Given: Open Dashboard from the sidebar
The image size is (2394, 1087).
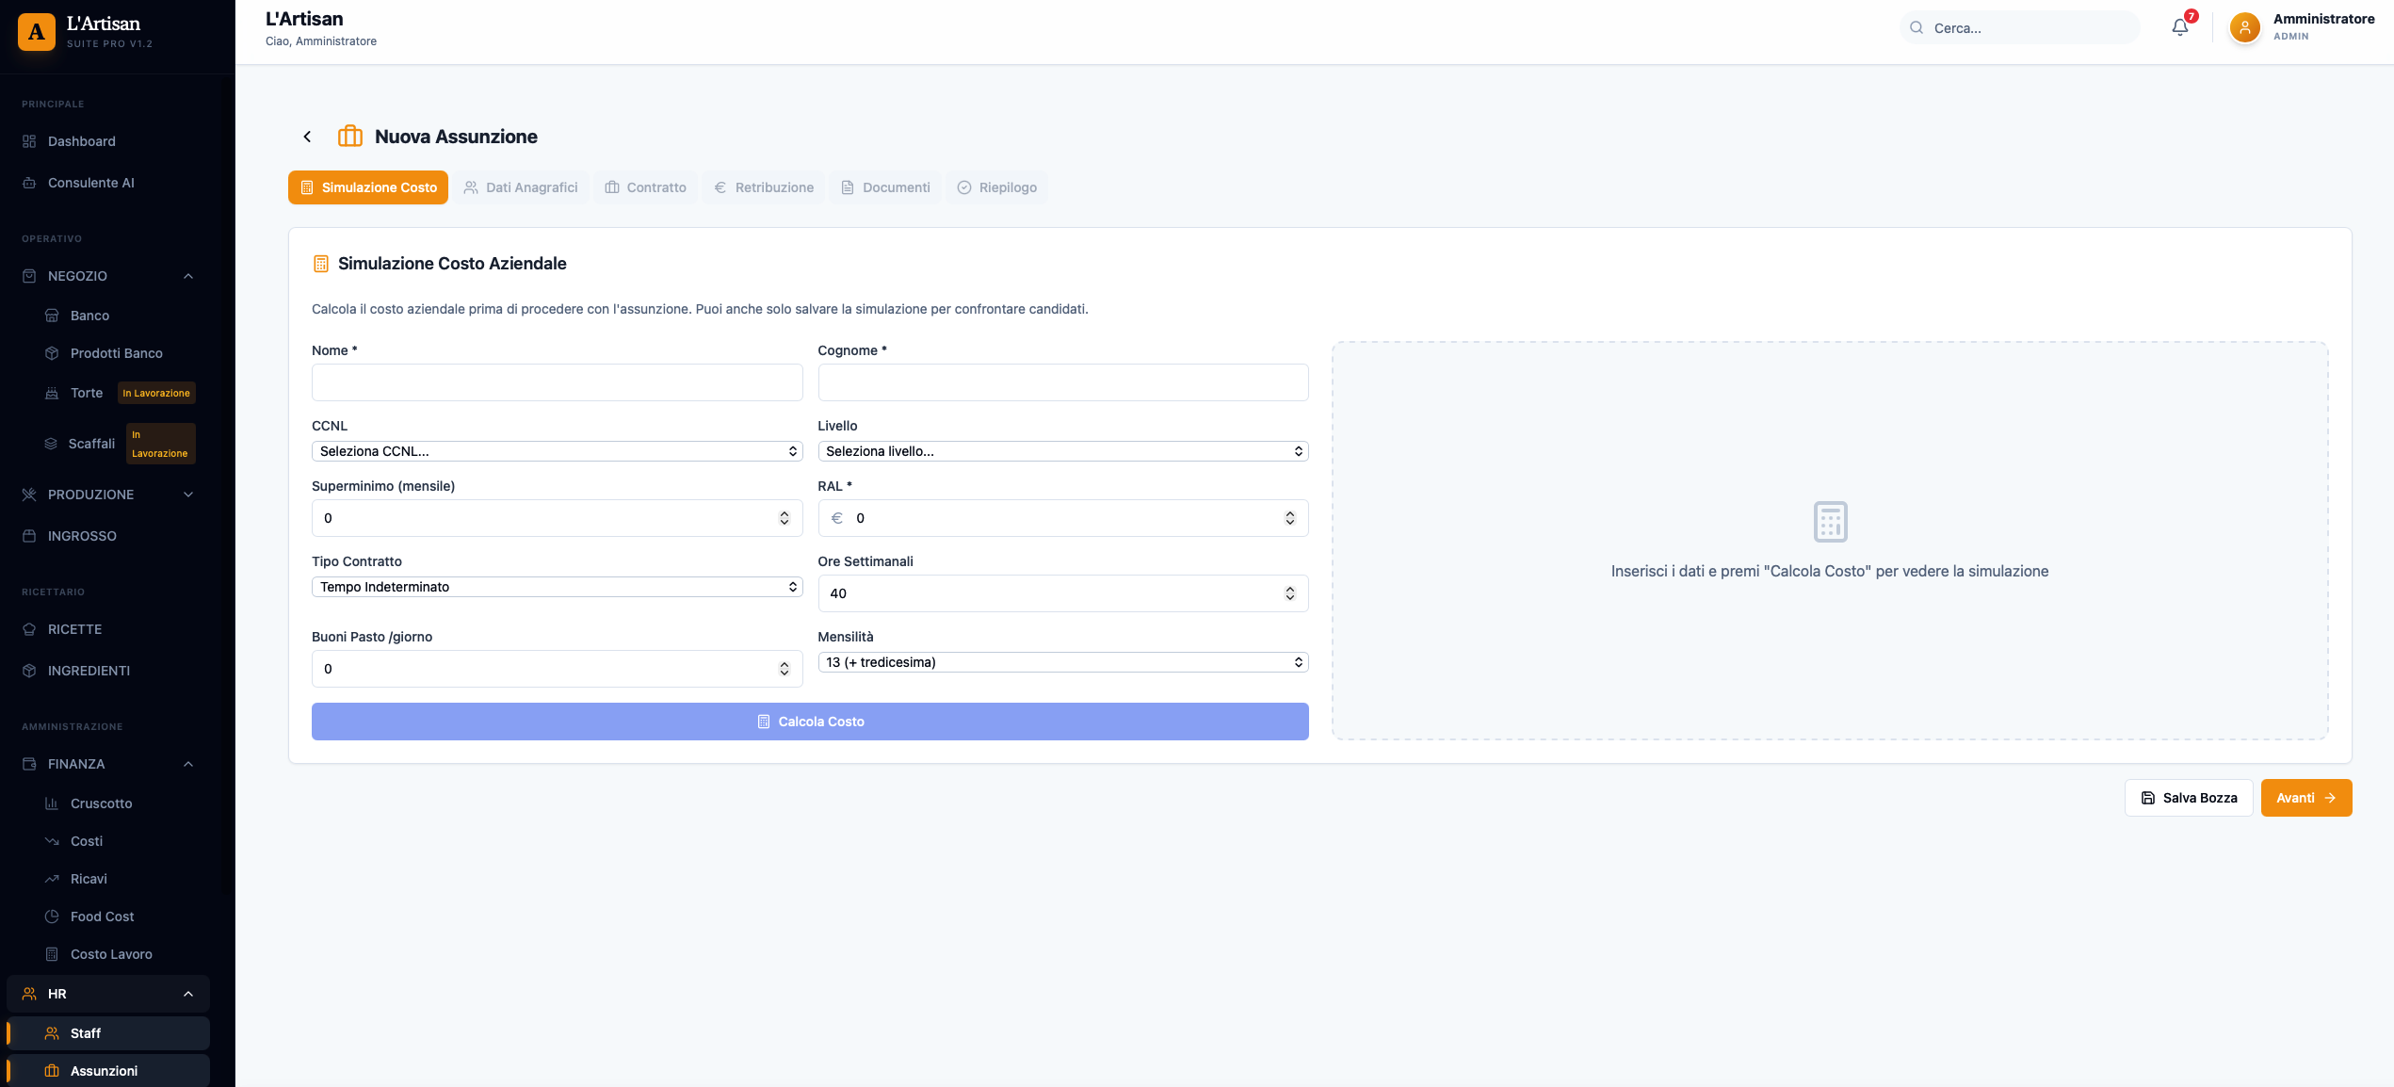Looking at the screenshot, I should (82, 141).
